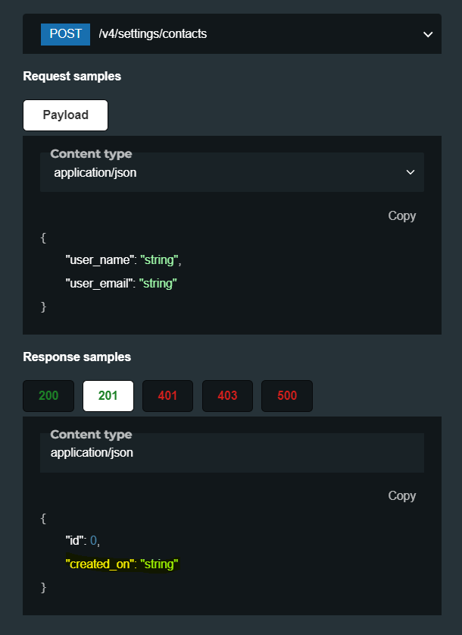Click the Response samples heading
Screen dimensions: 462x635
point(77,357)
